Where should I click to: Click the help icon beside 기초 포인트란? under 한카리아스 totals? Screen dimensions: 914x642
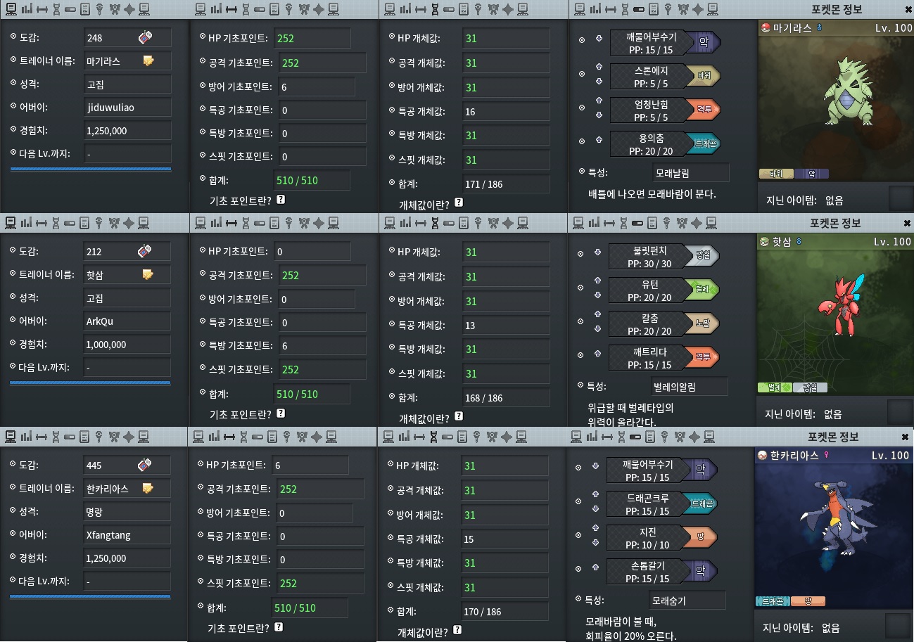279,627
